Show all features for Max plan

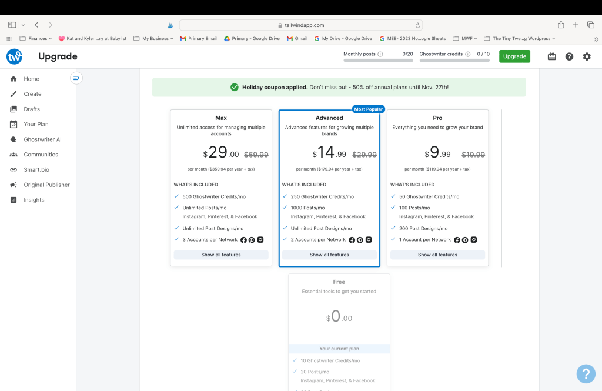click(221, 255)
